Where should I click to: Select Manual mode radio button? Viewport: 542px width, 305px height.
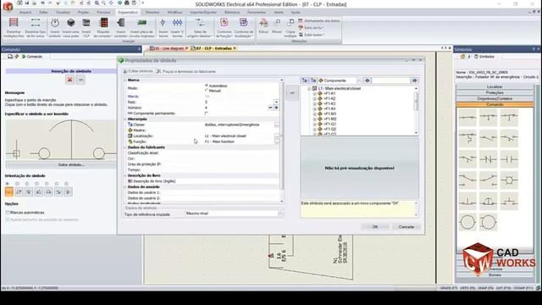tap(207, 91)
